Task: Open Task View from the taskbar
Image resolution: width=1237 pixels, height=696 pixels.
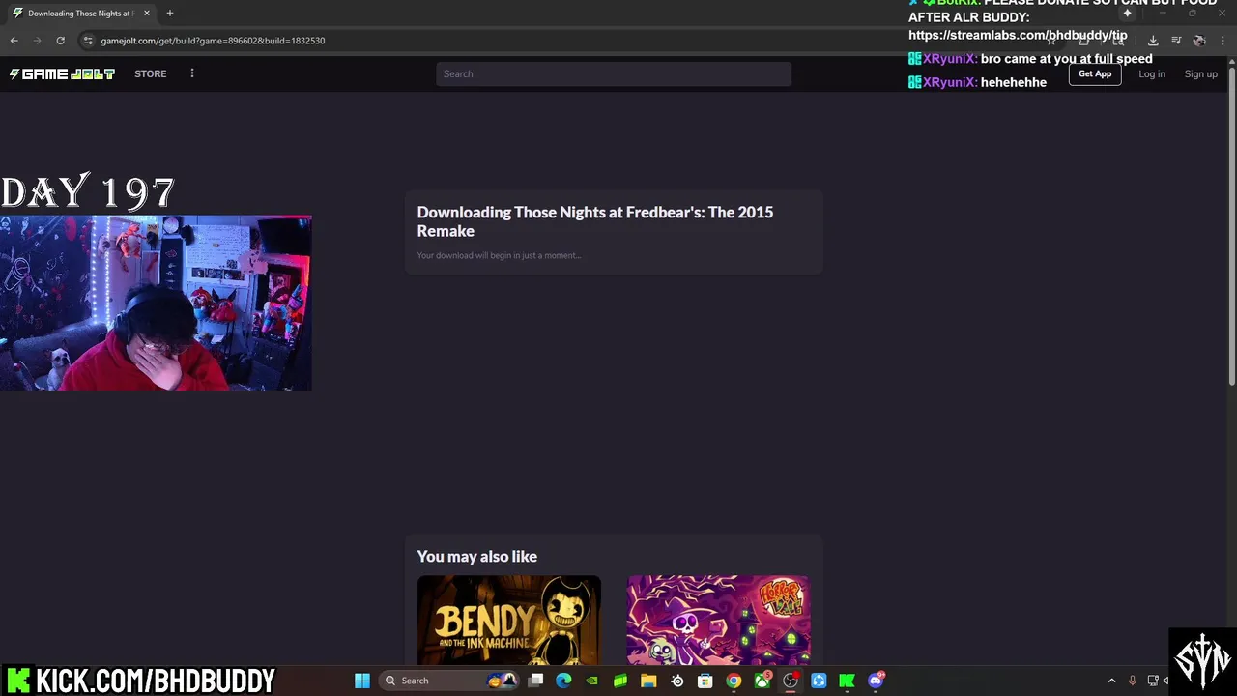Action: [x=535, y=681]
